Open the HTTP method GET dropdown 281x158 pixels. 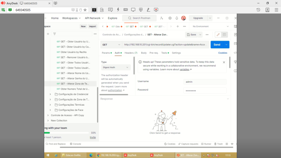pos(111,45)
